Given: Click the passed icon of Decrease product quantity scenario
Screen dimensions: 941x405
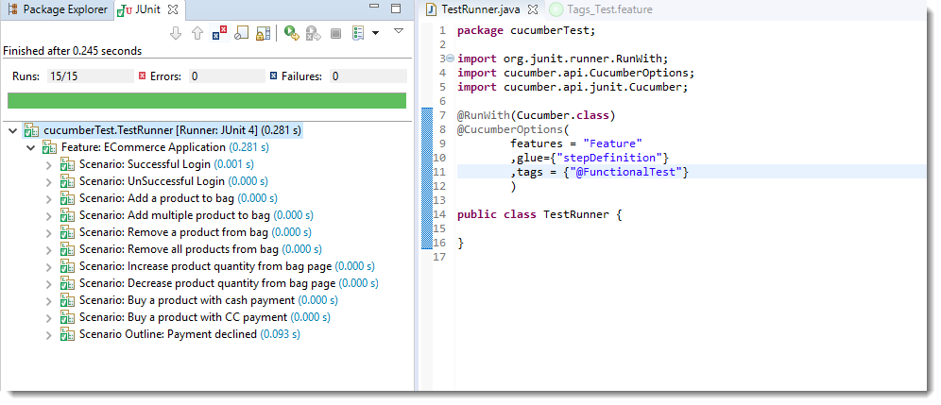Looking at the screenshot, I should [68, 283].
